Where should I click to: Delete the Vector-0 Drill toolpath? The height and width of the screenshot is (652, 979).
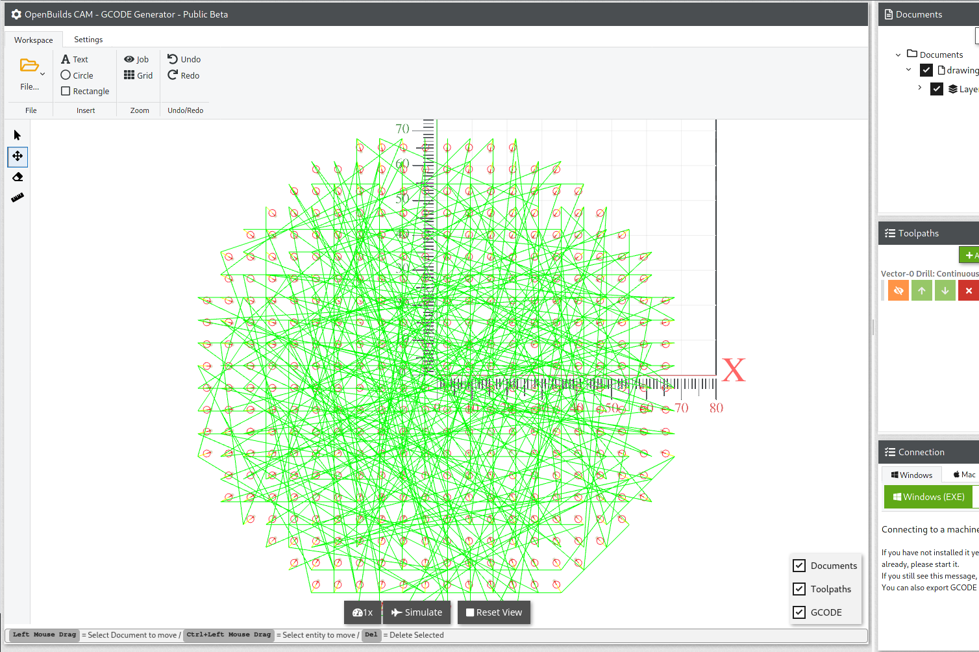[x=968, y=290]
